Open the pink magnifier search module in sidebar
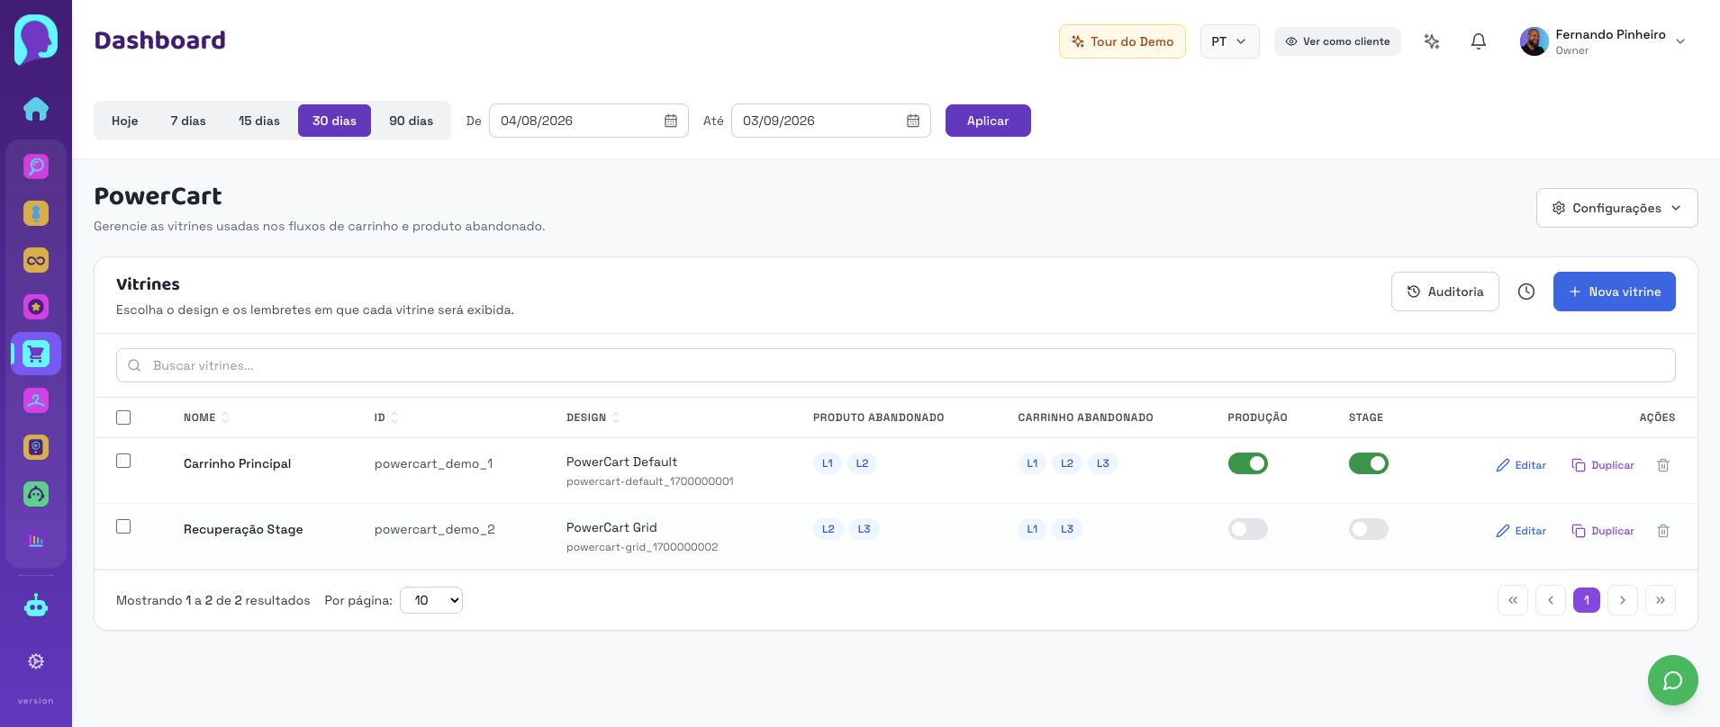Screen dimensions: 1720x727 pyautogui.click(x=36, y=166)
